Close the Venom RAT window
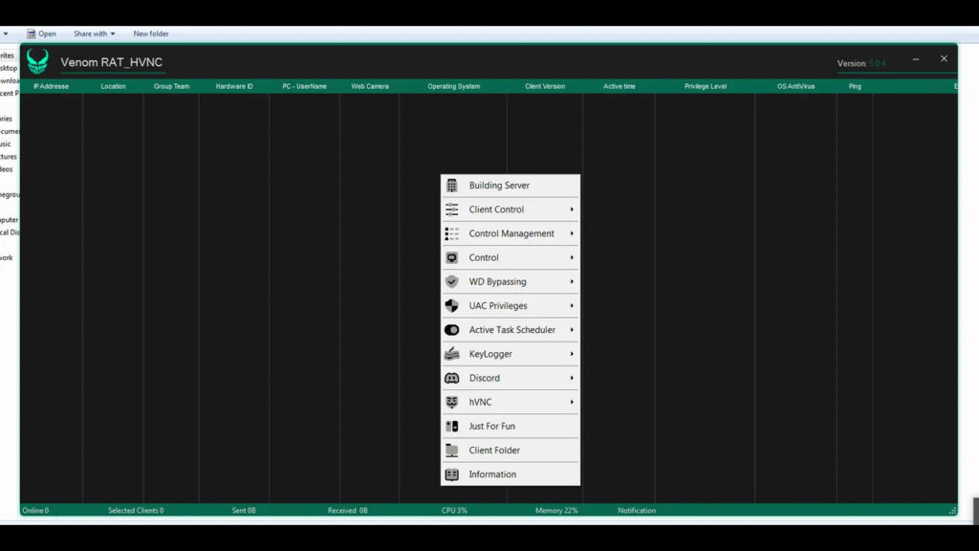The height and width of the screenshot is (551, 979). point(944,58)
